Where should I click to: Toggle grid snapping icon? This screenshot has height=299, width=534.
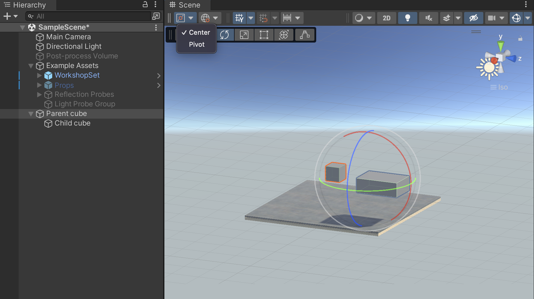(263, 18)
